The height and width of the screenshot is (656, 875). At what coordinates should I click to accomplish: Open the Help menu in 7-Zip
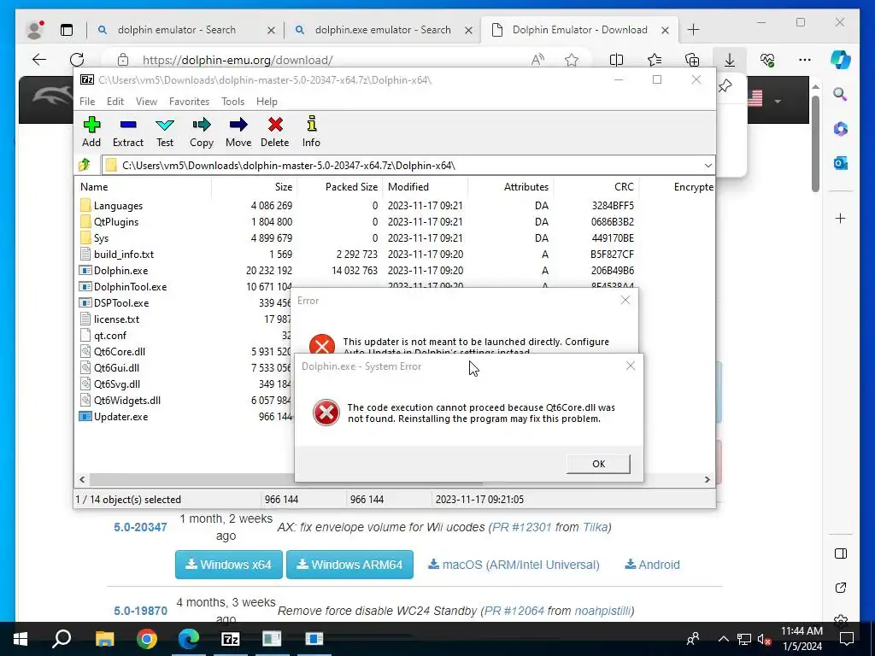[267, 102]
